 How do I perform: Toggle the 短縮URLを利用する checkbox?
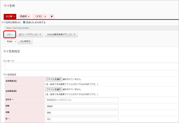pyautogui.click(x=24, y=22)
